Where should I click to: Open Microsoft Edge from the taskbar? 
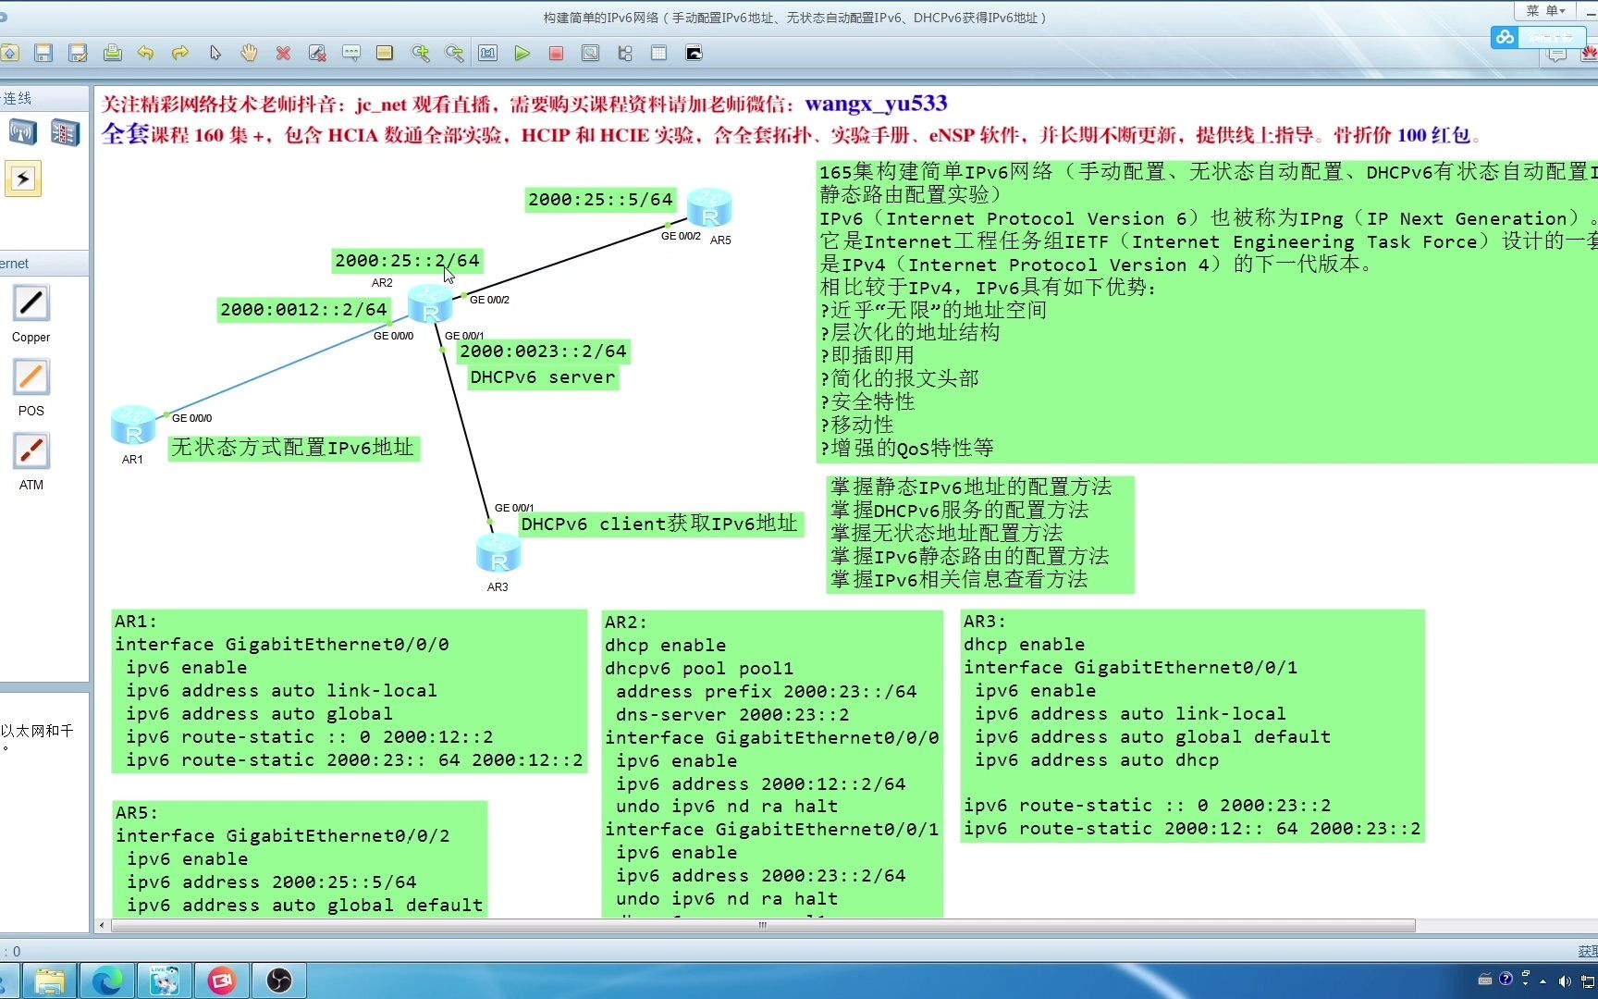tap(107, 980)
